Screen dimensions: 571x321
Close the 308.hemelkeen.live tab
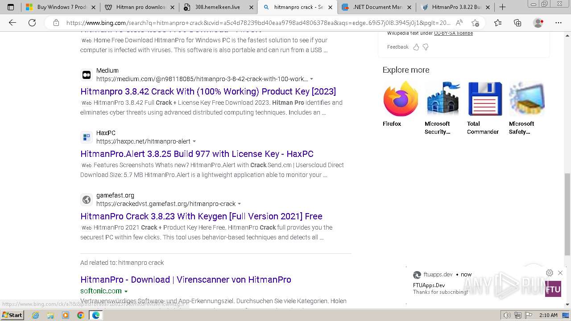coord(251,7)
